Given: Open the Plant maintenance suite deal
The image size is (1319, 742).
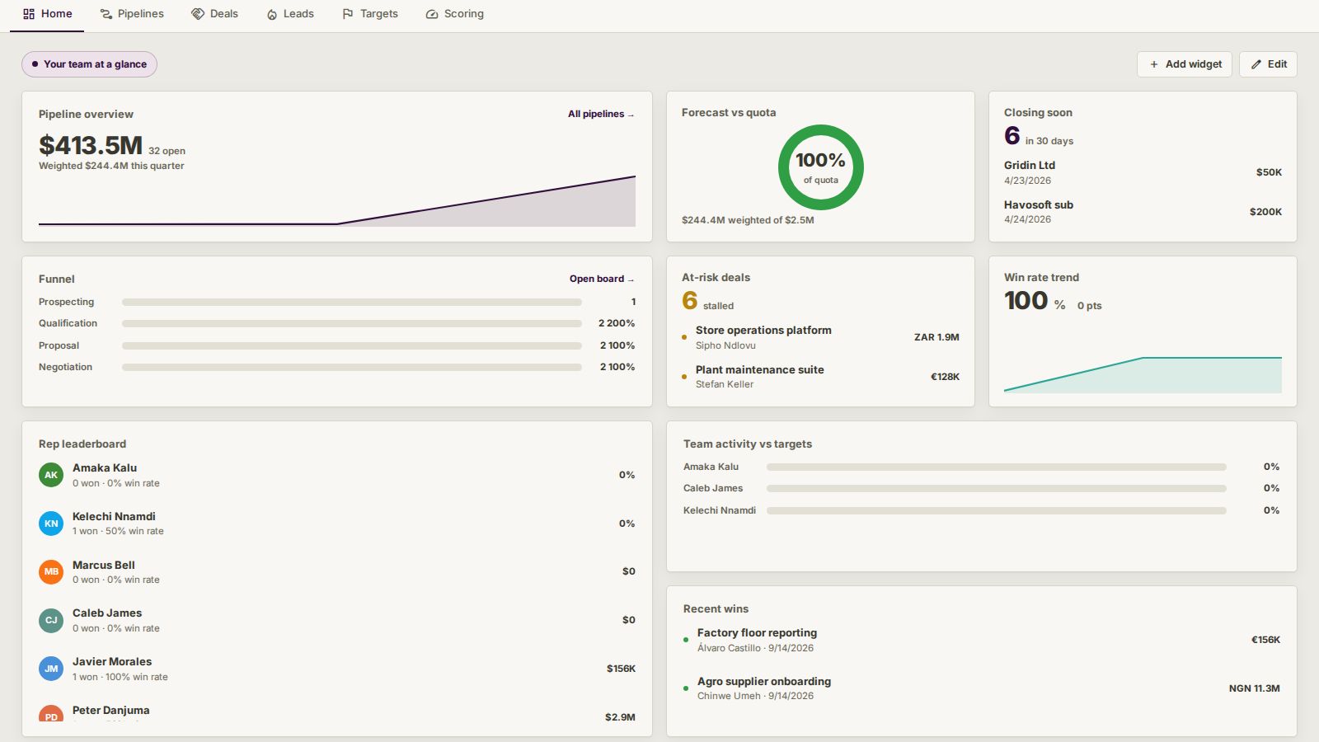Looking at the screenshot, I should [820, 377].
